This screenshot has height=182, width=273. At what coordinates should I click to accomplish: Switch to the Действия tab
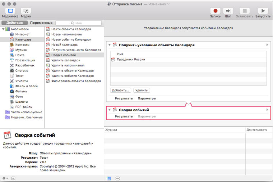14,23
